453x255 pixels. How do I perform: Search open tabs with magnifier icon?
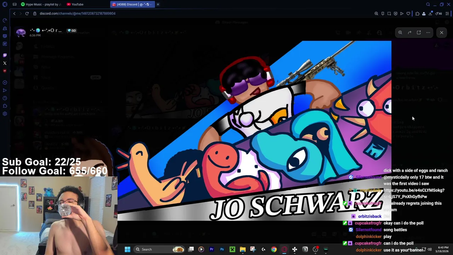point(428,4)
